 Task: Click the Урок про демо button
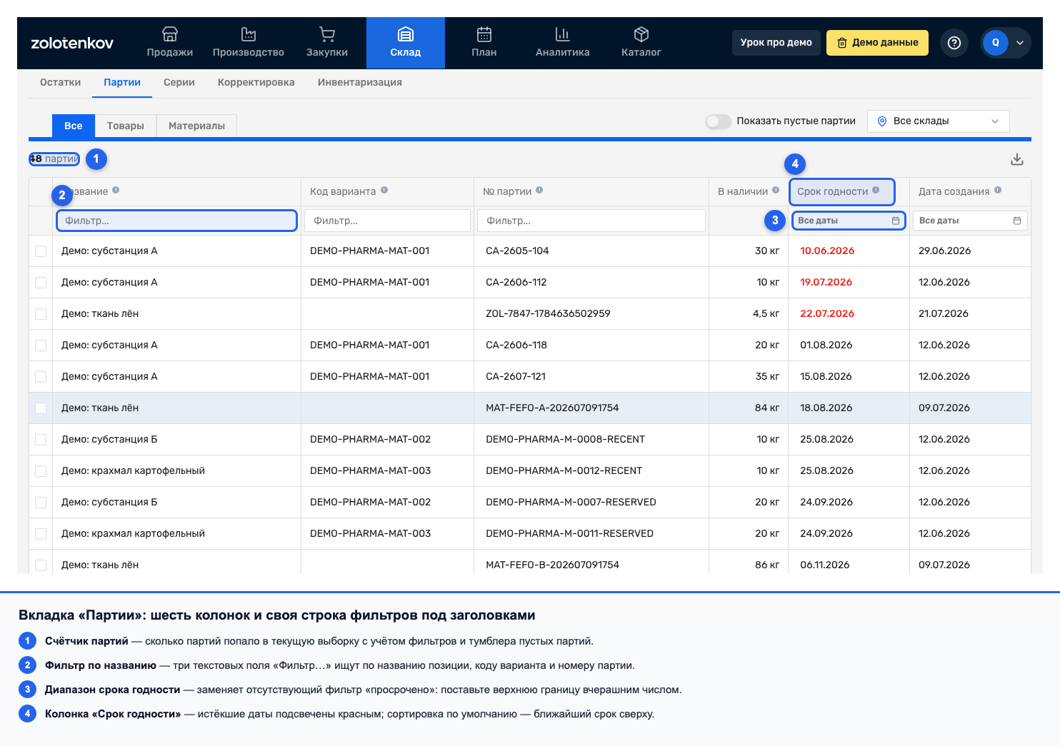(x=776, y=43)
